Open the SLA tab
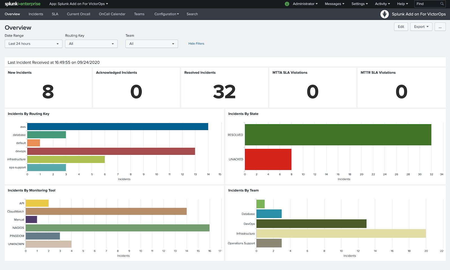450x270 pixels. point(55,14)
